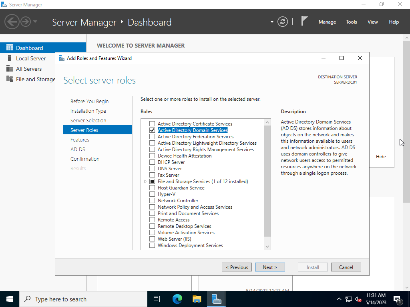Enable the DNS Server role checkbox
410x307 pixels.
pos(152,169)
